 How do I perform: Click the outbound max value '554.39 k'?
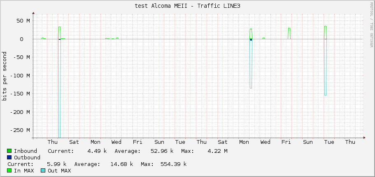[x=174, y=164]
